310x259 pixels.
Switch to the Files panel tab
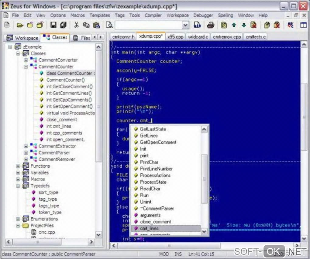tap(81, 38)
